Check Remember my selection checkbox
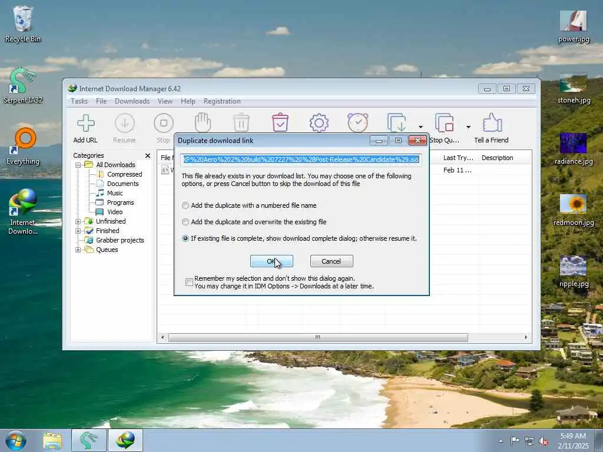 pyautogui.click(x=189, y=282)
